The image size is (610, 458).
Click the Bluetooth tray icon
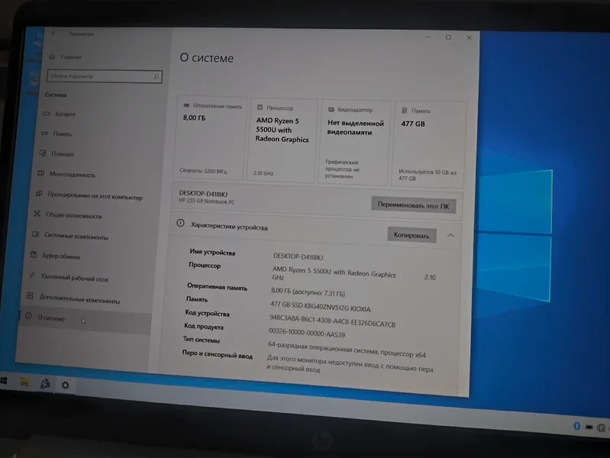[x=577, y=426]
